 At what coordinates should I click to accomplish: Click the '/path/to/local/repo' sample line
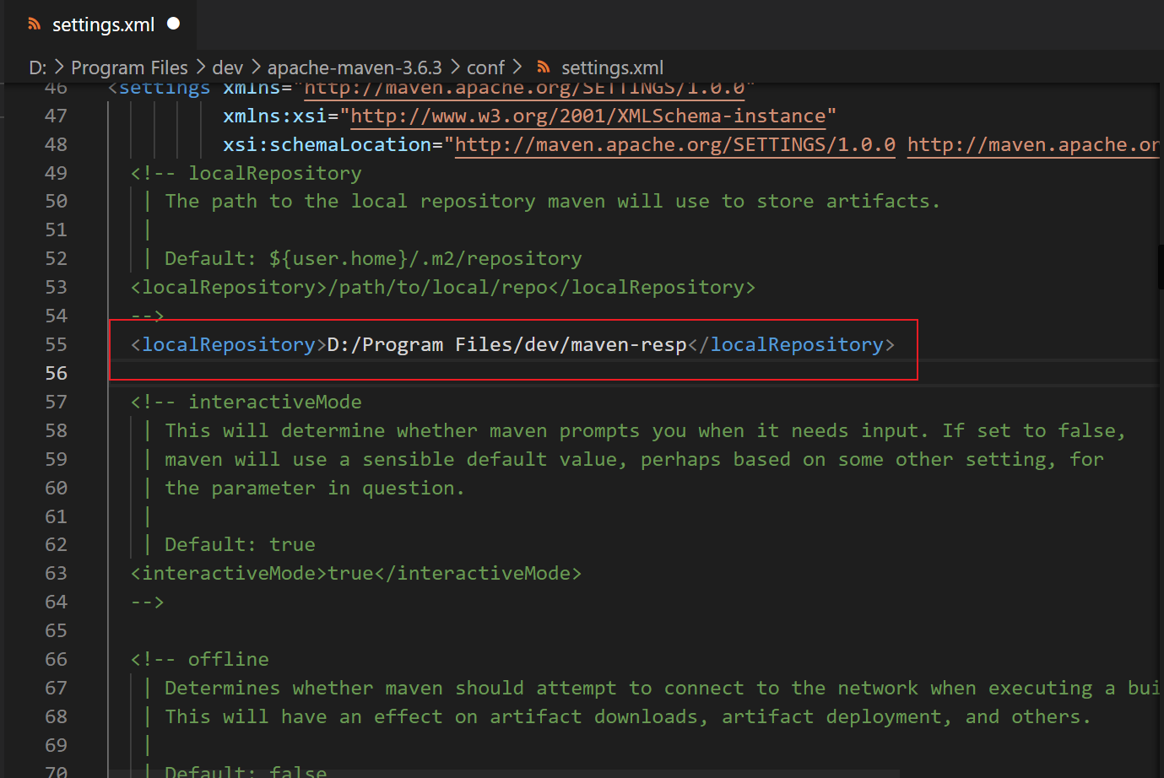[x=442, y=287]
